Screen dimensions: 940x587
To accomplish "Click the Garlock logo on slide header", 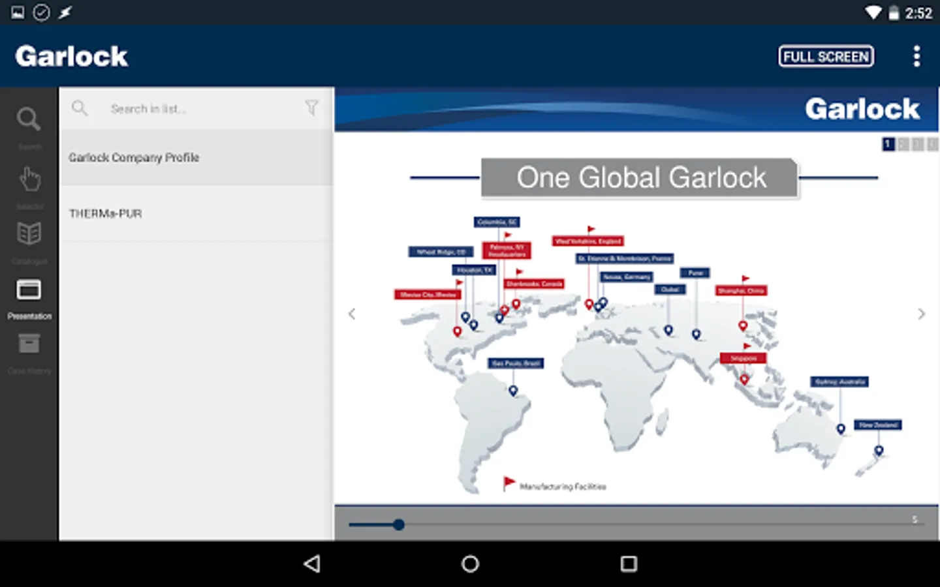I will pos(862,109).
